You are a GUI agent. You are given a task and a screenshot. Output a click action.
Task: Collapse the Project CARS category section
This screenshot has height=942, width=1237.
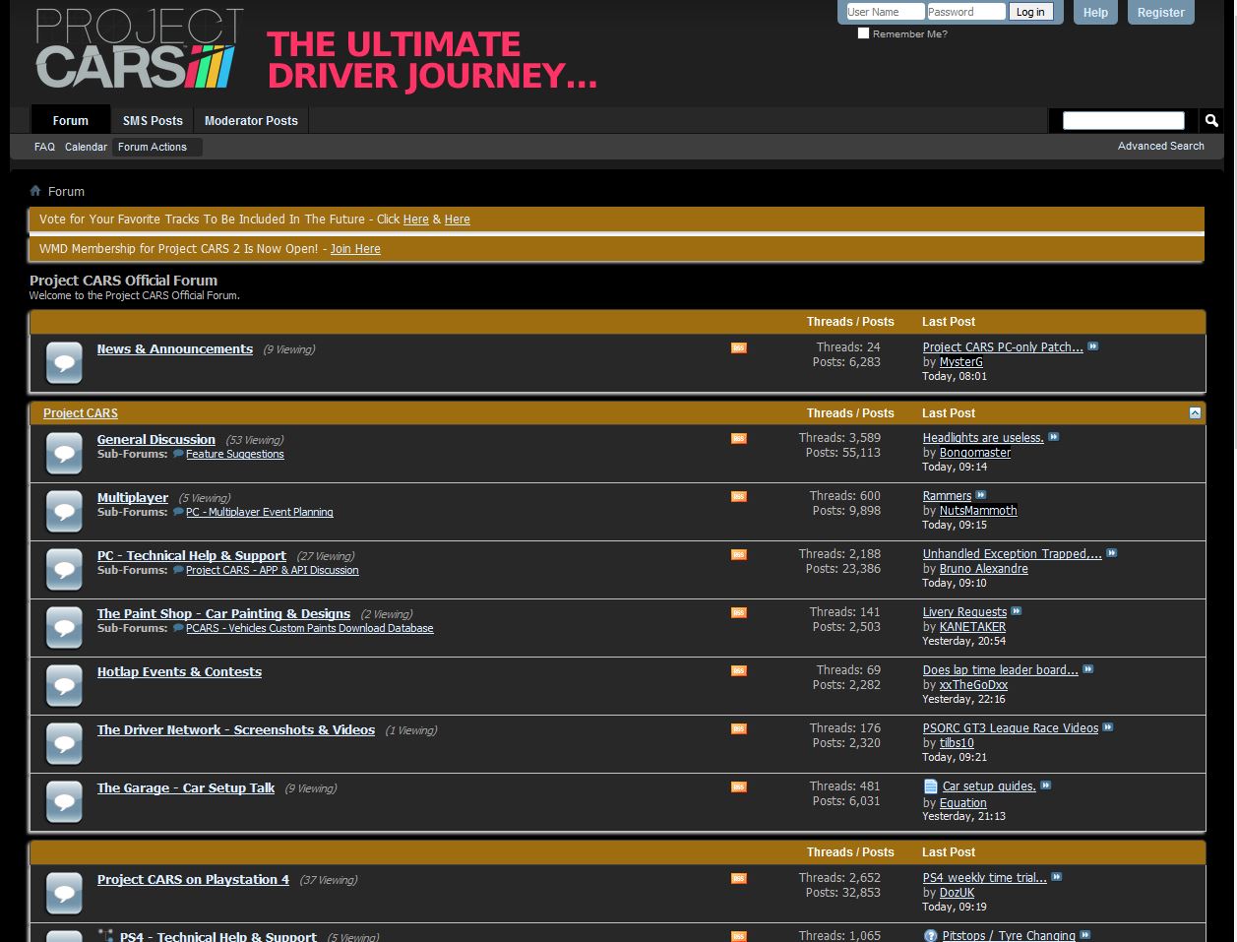(1195, 413)
